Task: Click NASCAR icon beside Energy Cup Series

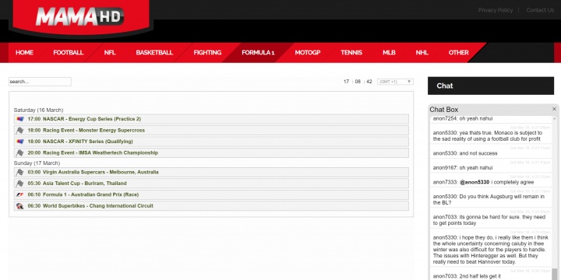Action: (x=20, y=119)
